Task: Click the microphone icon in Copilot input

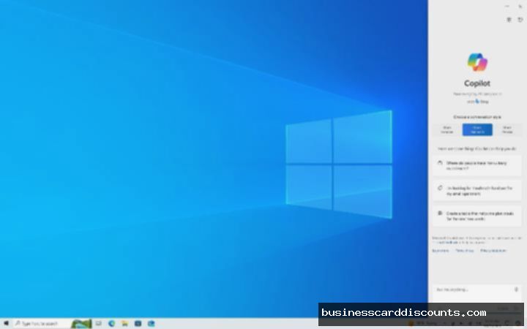Action: click(x=516, y=290)
